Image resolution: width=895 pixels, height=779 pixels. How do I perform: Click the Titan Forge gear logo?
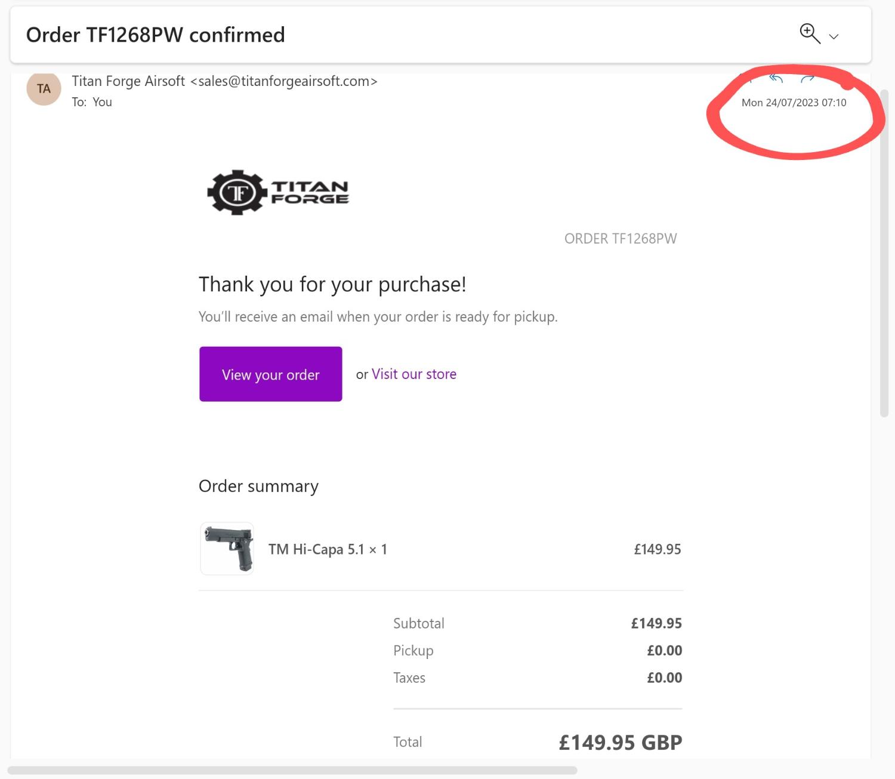237,192
